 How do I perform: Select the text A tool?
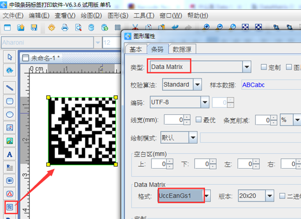pos(10,154)
